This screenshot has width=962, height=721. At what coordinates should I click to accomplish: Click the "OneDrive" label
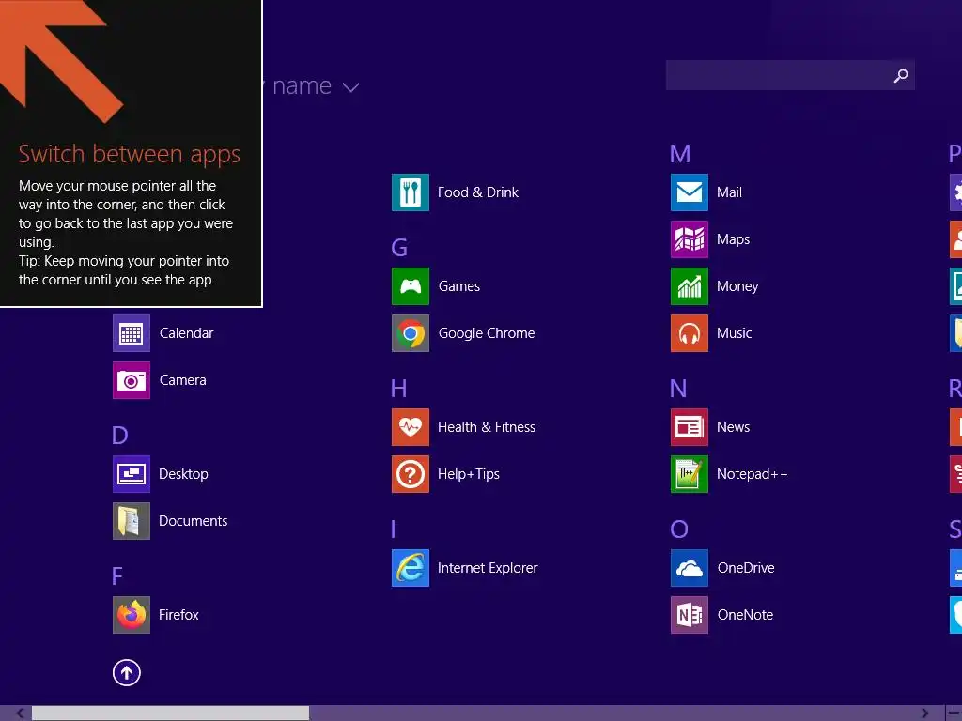point(746,568)
